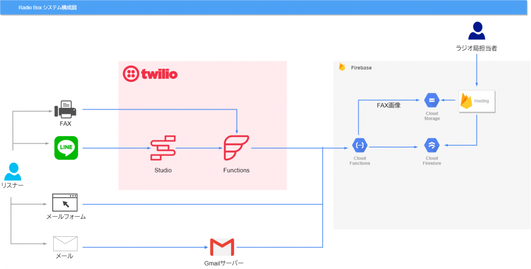Viewport: 531px width, 269px height.
Task: Select the Gmail server icon
Action: (x=222, y=247)
